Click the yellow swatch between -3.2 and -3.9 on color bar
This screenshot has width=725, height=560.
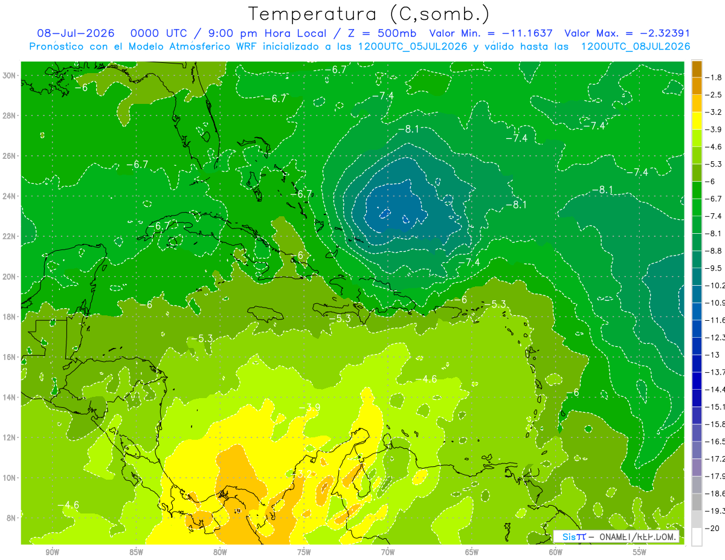697,121
